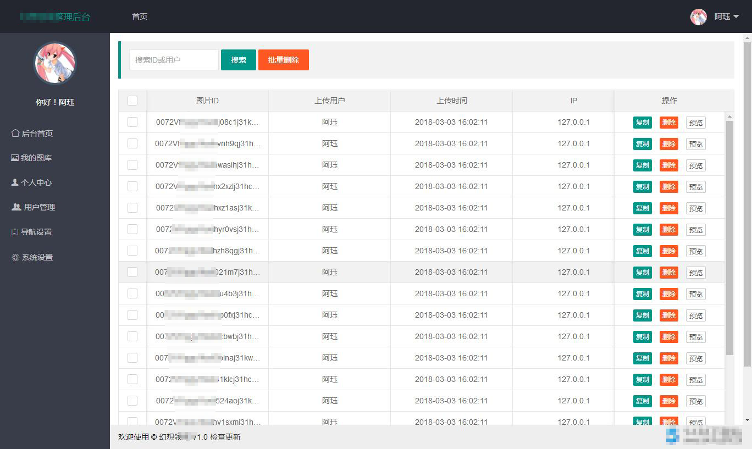Expand the 阿珏 user dropdown arrow
This screenshot has width=752, height=449.
(x=736, y=16)
